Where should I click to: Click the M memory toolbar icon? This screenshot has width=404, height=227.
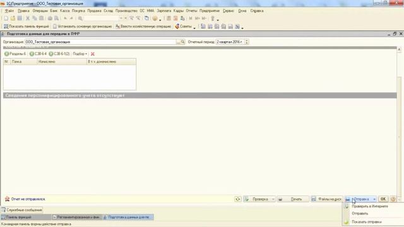[x=191, y=18]
